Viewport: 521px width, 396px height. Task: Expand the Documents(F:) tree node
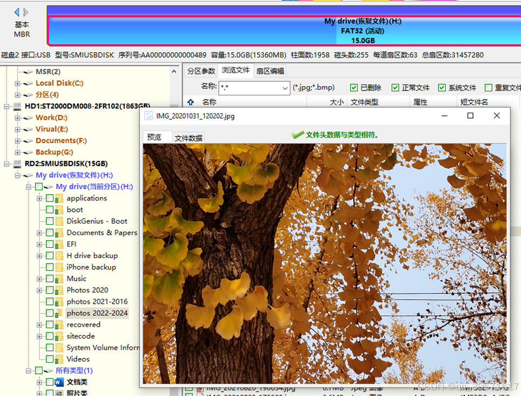17,141
